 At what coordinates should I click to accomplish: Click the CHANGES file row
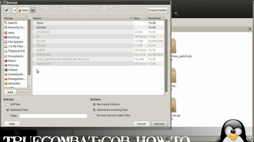[x=98, y=32]
